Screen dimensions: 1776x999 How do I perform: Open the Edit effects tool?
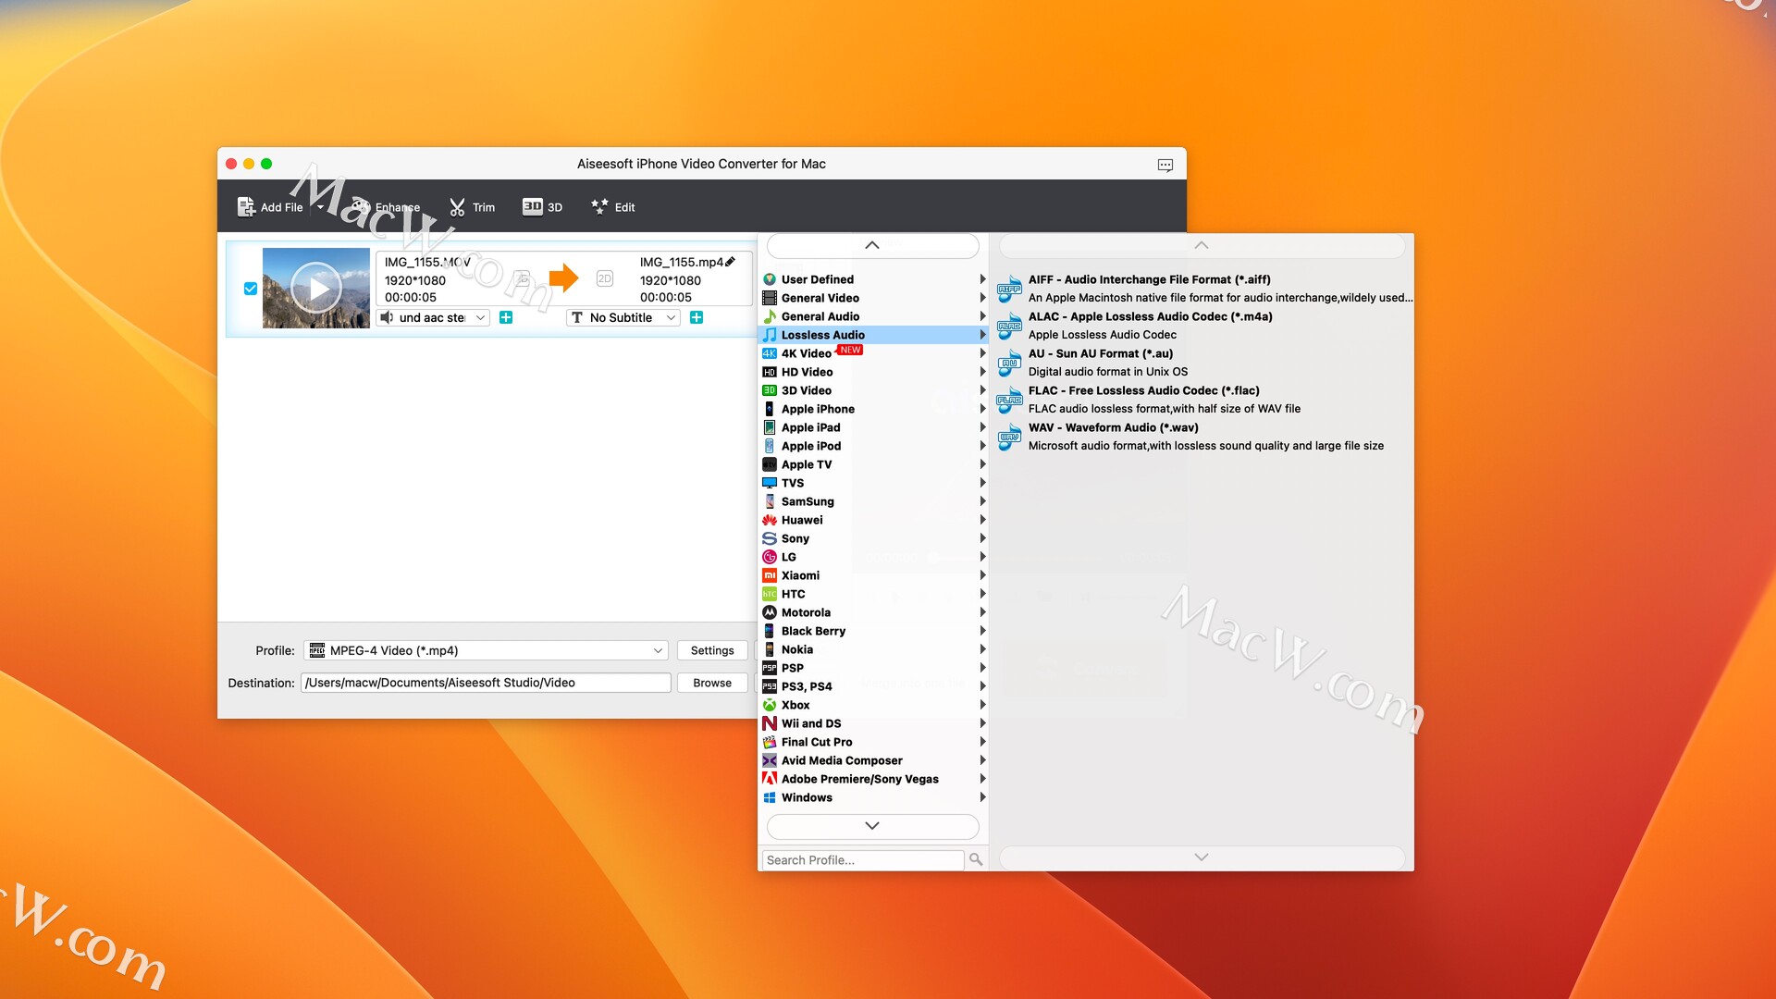point(612,207)
